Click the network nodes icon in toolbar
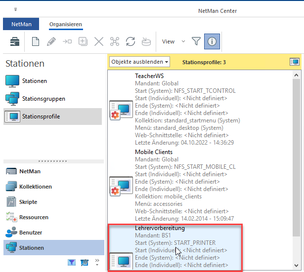This screenshot has width=304, height=272. (115, 42)
